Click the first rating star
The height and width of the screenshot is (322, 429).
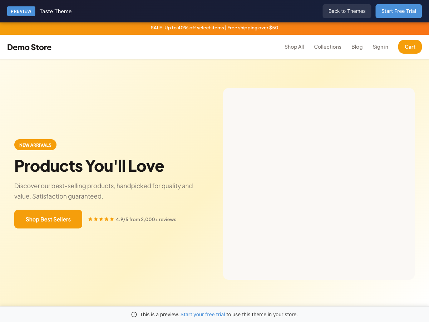point(90,219)
